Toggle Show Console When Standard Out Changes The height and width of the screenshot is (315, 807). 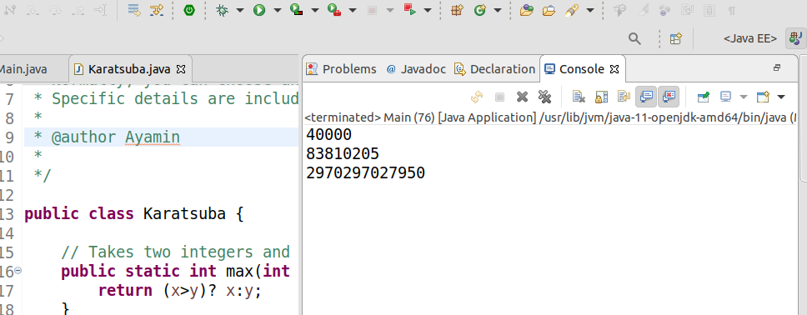click(646, 97)
